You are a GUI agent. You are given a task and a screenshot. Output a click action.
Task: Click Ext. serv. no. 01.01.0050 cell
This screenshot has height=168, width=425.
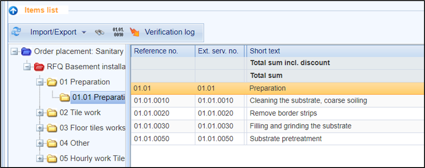coord(219,139)
